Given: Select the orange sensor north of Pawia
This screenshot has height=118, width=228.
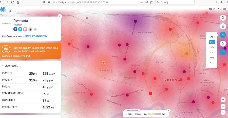Looking at the screenshot, I should pos(187,54).
